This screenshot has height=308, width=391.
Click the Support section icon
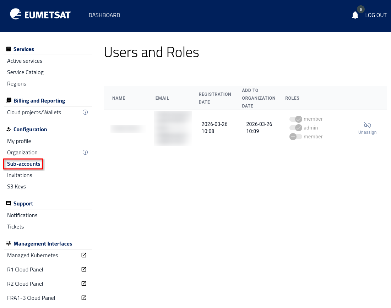tap(9, 203)
